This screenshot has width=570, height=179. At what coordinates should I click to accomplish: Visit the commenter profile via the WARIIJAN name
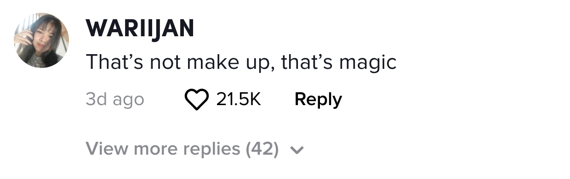click(140, 28)
